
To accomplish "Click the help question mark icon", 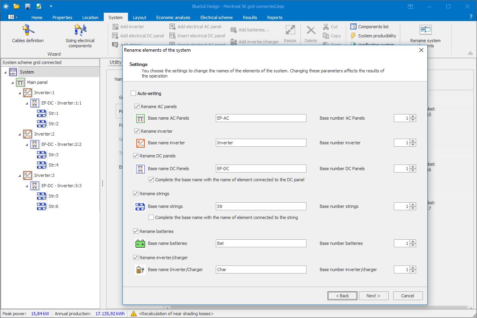I will 471,17.
